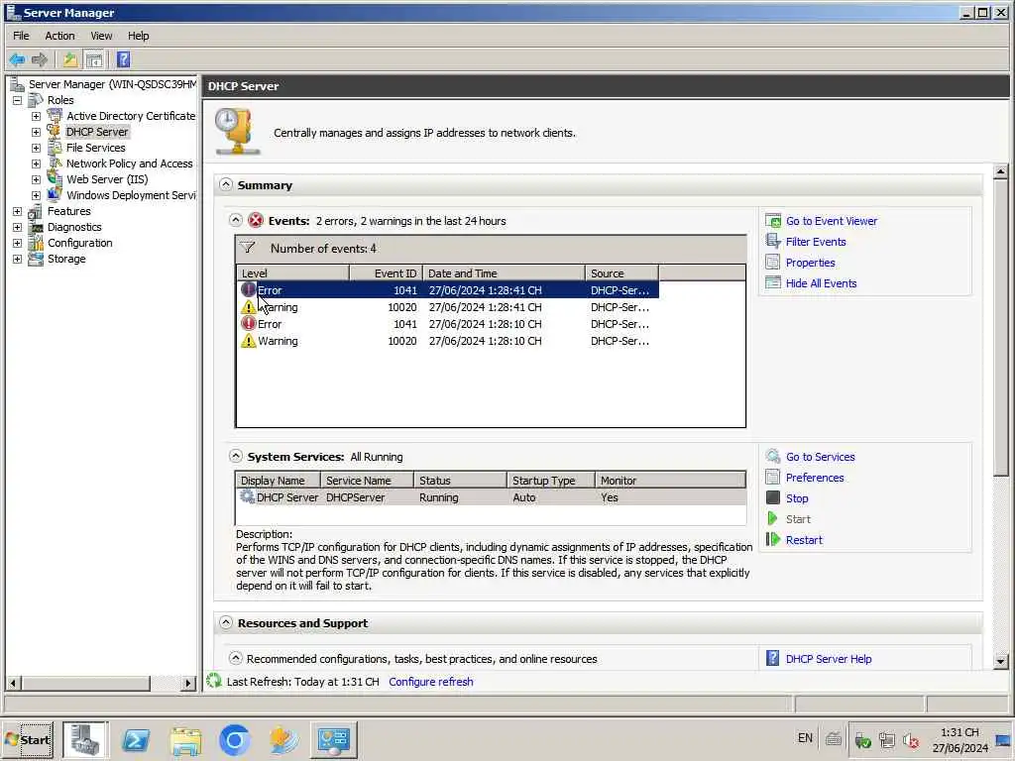This screenshot has height=761, width=1015.
Task: Collapse the Events section chevron
Action: click(x=236, y=220)
